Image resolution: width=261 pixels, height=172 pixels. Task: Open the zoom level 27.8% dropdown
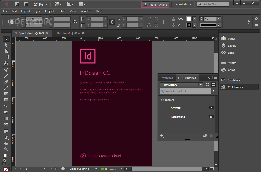coord(46,4)
